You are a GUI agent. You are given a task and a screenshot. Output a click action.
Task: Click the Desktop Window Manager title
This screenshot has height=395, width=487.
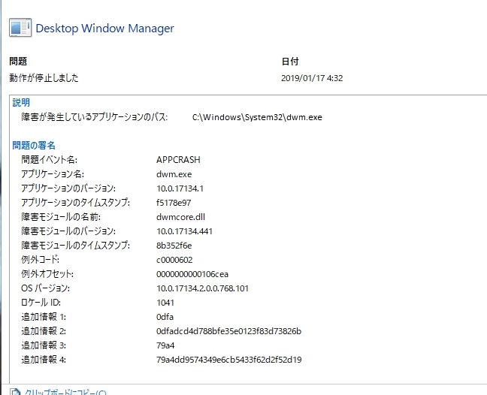point(104,29)
